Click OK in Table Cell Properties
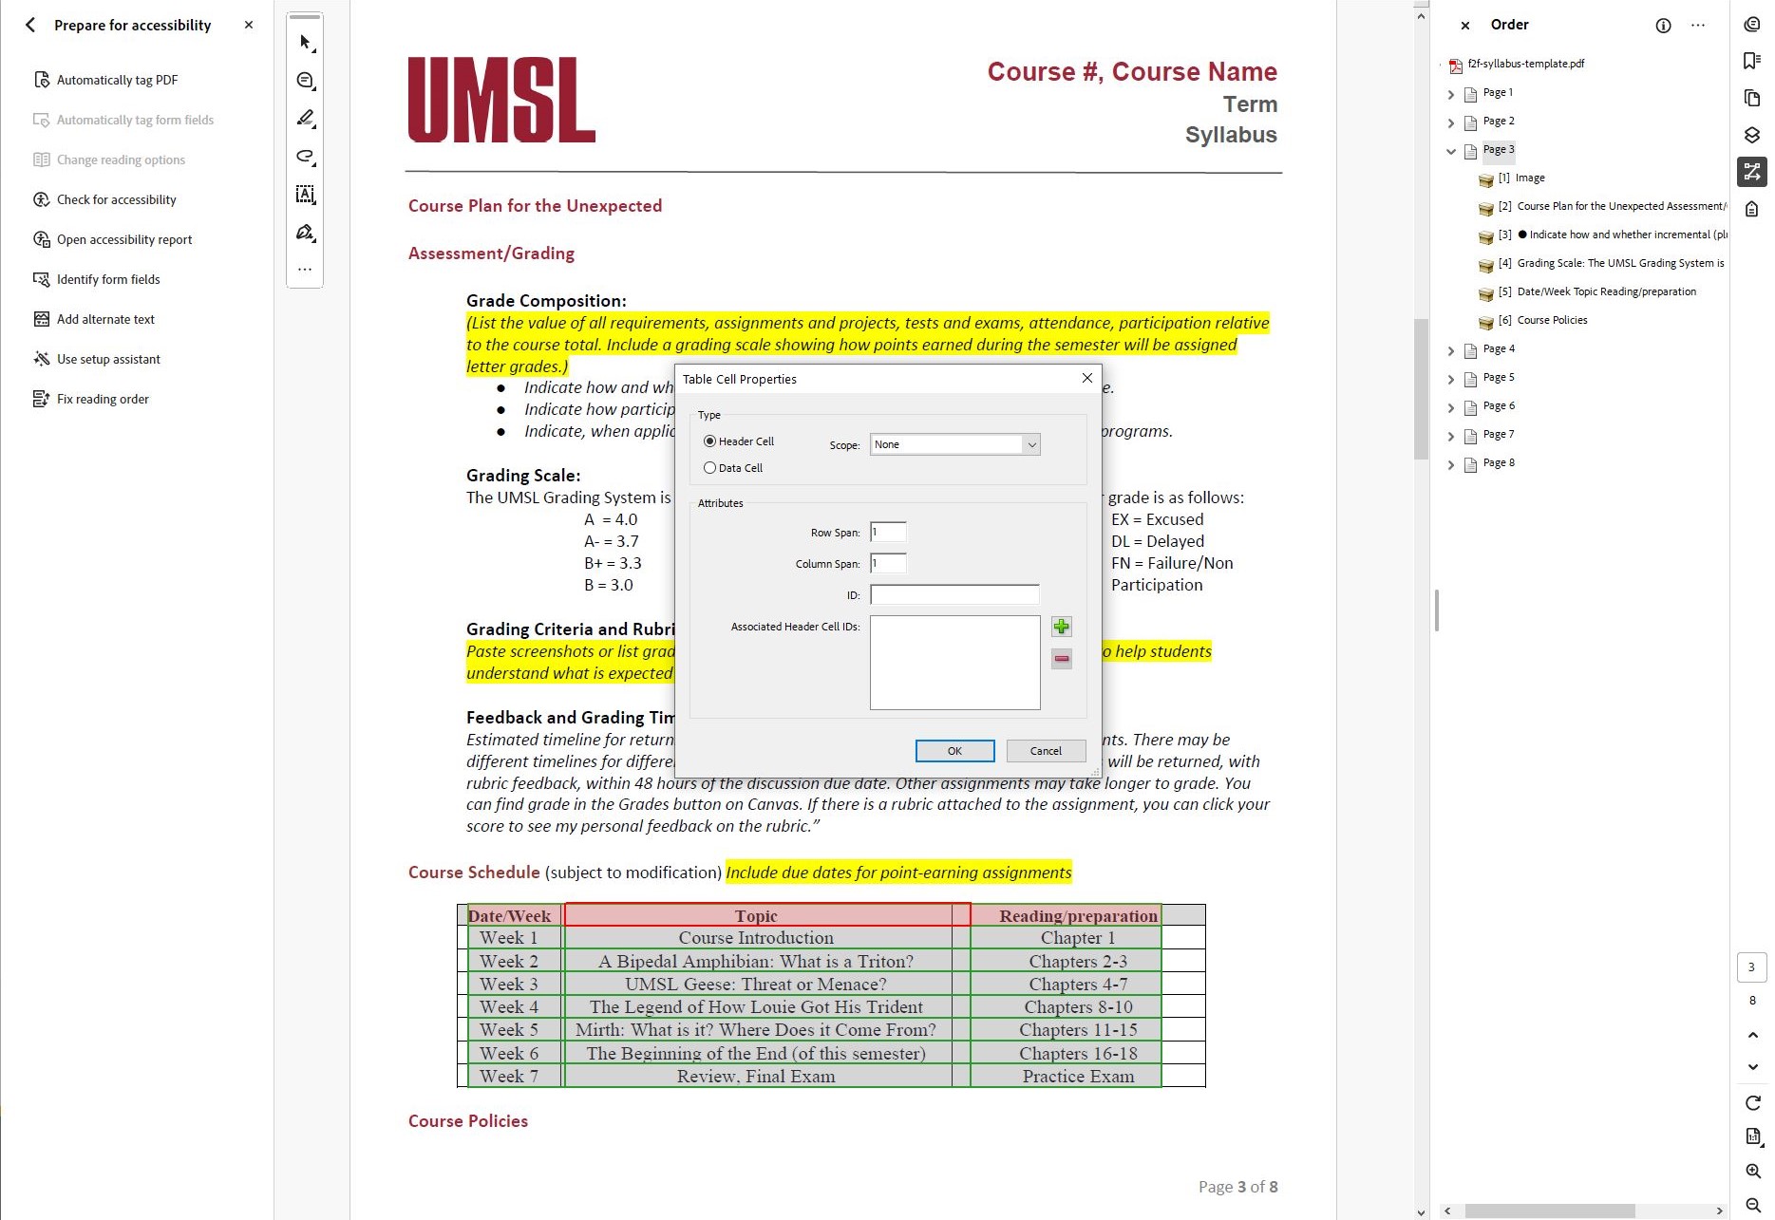This screenshot has height=1220, width=1775. [954, 751]
